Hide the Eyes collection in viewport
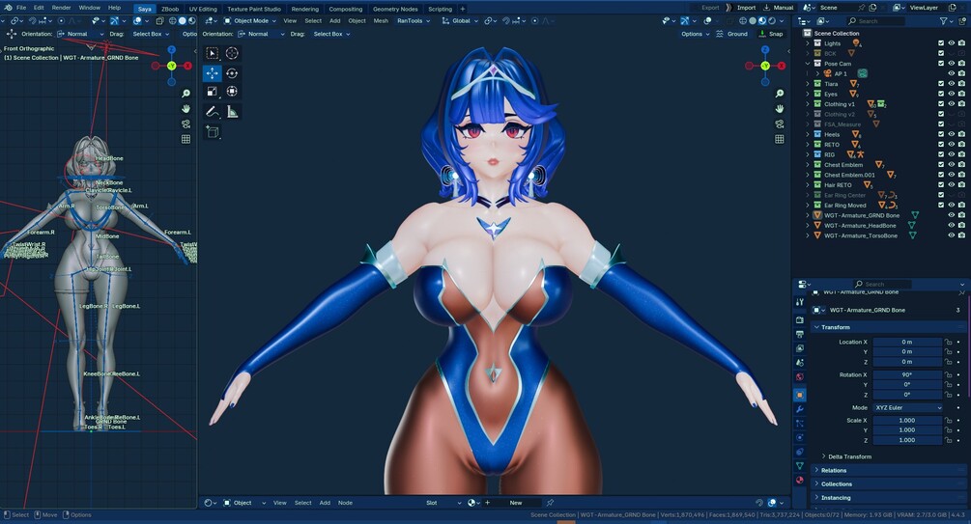The width and height of the screenshot is (971, 524). pos(951,94)
